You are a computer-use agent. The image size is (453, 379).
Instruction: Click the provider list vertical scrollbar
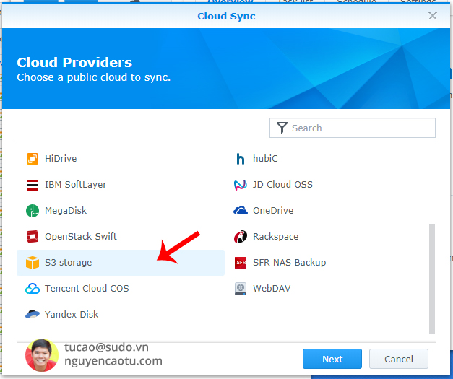[432, 279]
